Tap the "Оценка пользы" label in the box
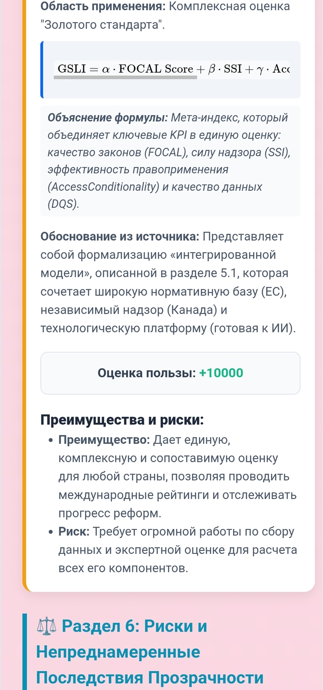 [x=147, y=373]
